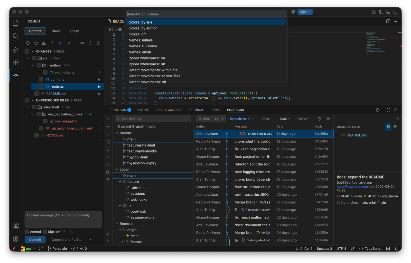Screen dimensions: 411x263
Task: Open the Search view in activity bar
Action: tap(16, 36)
